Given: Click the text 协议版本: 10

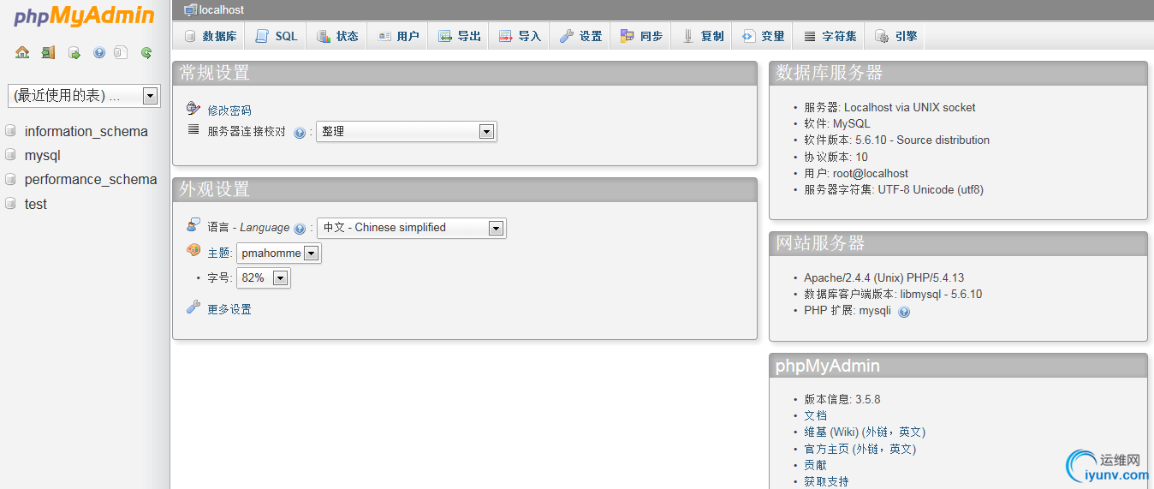Looking at the screenshot, I should 836,157.
